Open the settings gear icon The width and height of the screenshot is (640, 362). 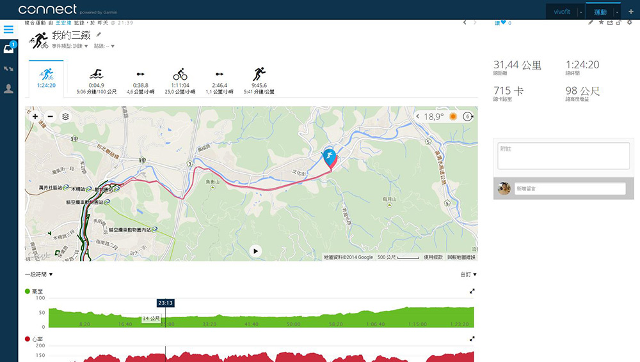629,22
